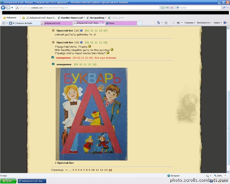230x184 pixels.
Task: Click the add to favorites bar star icon
Action: [23, 18]
